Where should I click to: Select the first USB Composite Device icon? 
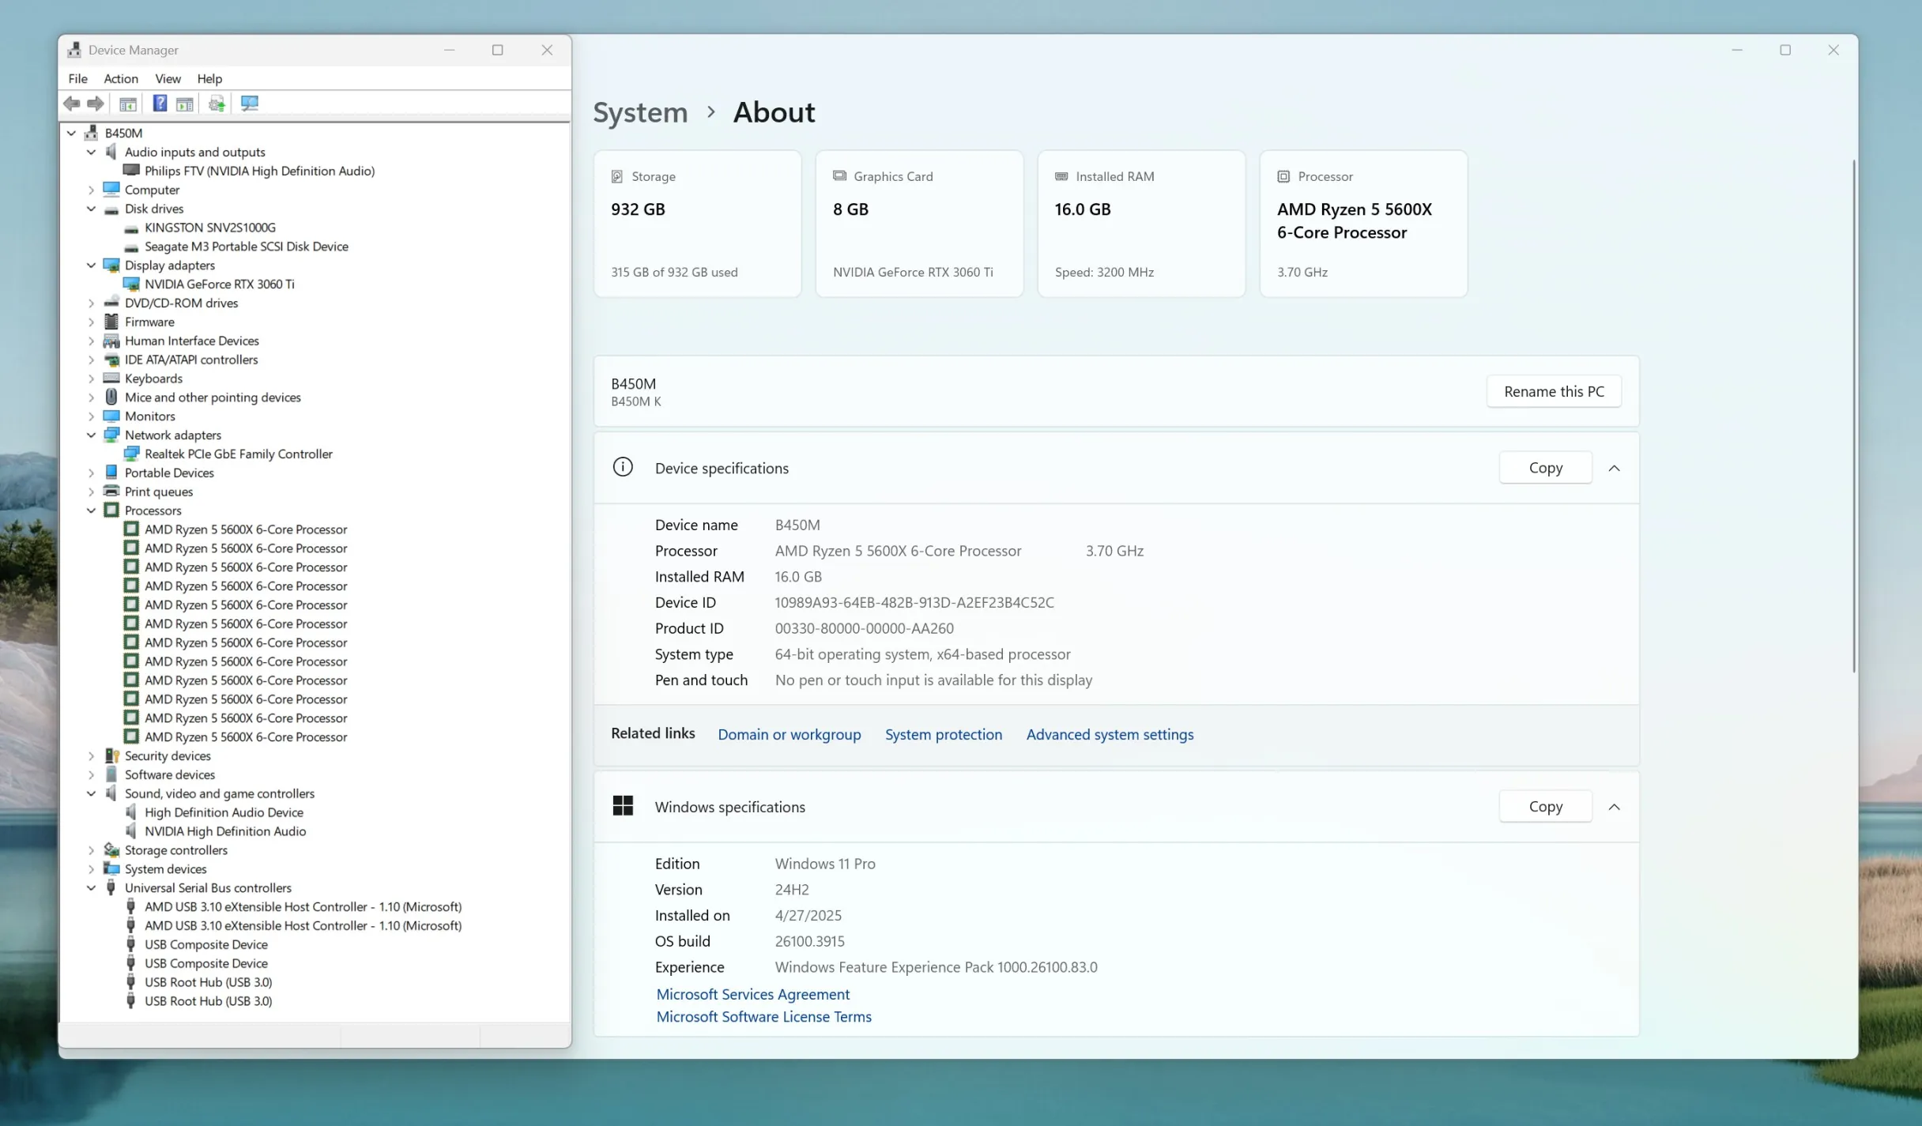click(131, 944)
